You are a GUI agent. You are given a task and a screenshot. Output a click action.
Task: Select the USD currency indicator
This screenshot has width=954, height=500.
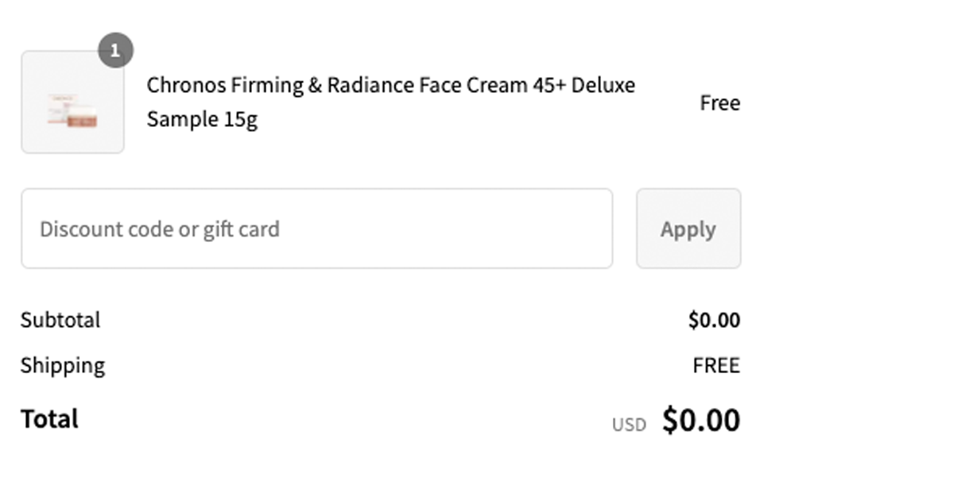click(627, 422)
